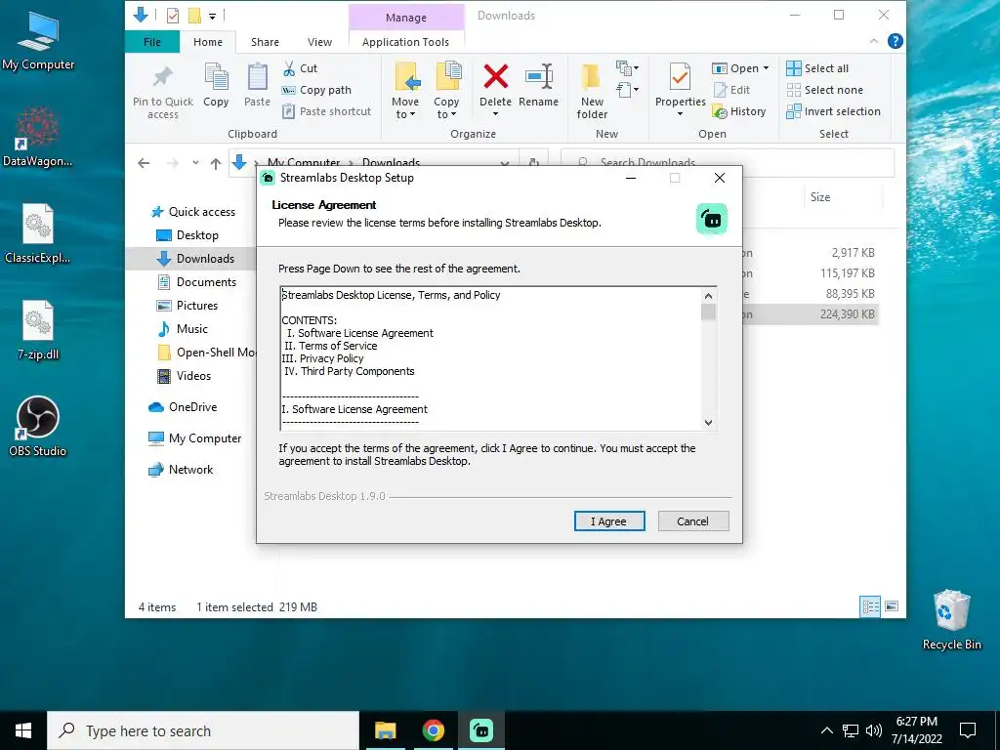Click the Edit ribbon item
The height and width of the screenshot is (750, 1000).
point(731,90)
